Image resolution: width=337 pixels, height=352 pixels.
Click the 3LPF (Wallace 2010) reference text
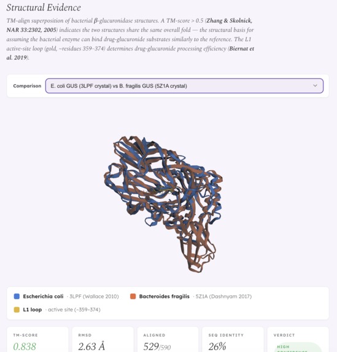click(x=94, y=296)
